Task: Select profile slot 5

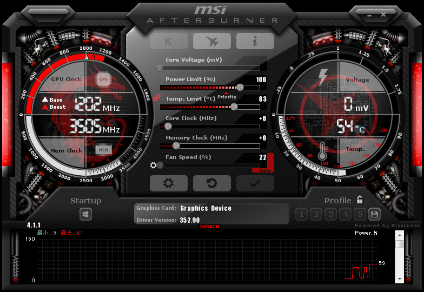Action: (x=360, y=214)
